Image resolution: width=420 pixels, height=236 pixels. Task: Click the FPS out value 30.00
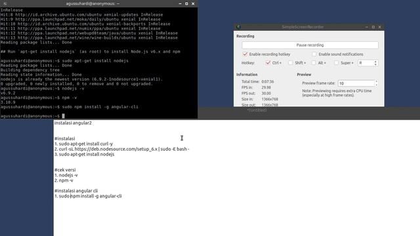click(266, 93)
